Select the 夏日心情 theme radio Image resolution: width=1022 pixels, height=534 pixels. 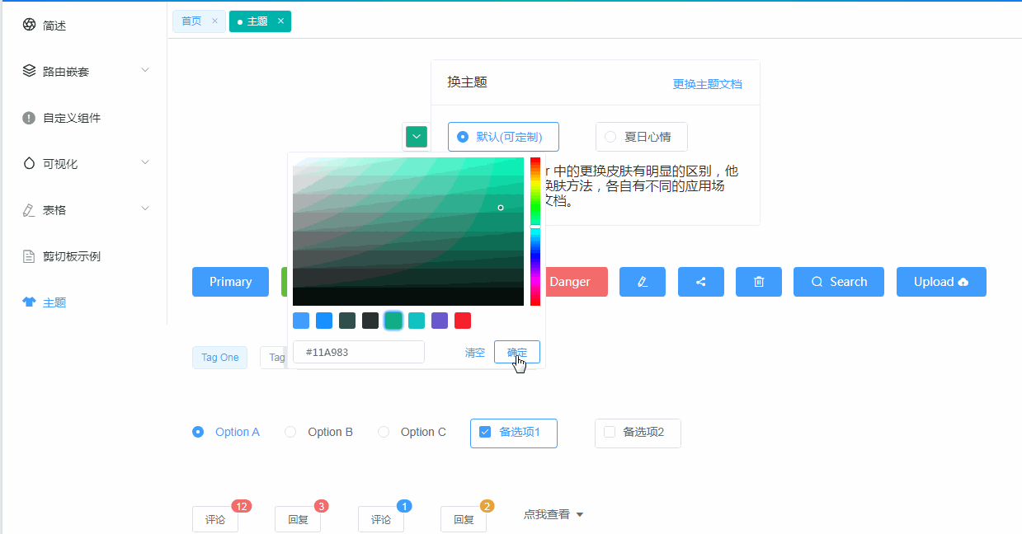[610, 137]
